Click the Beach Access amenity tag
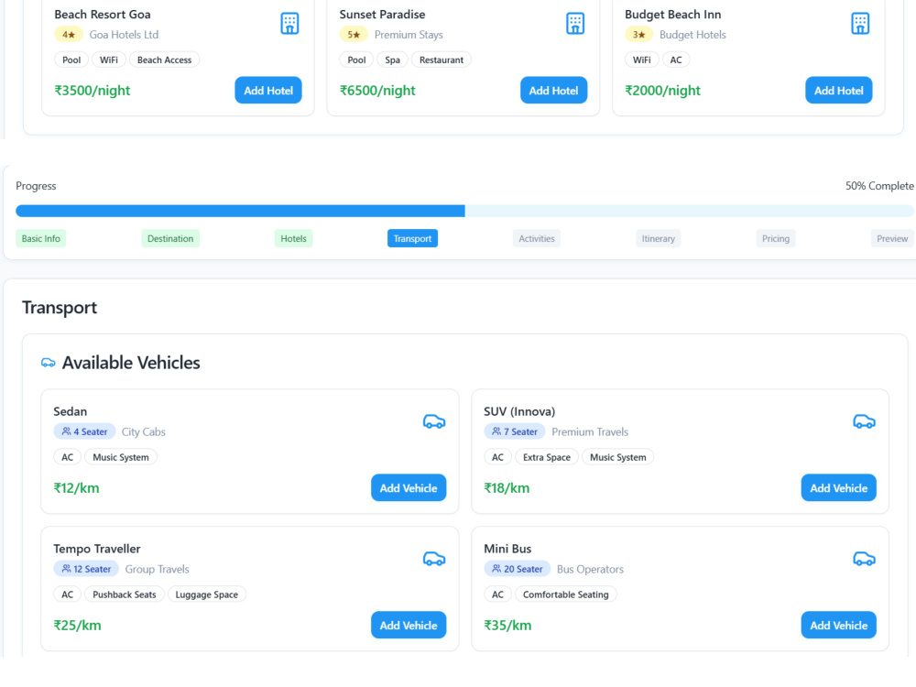 [164, 60]
